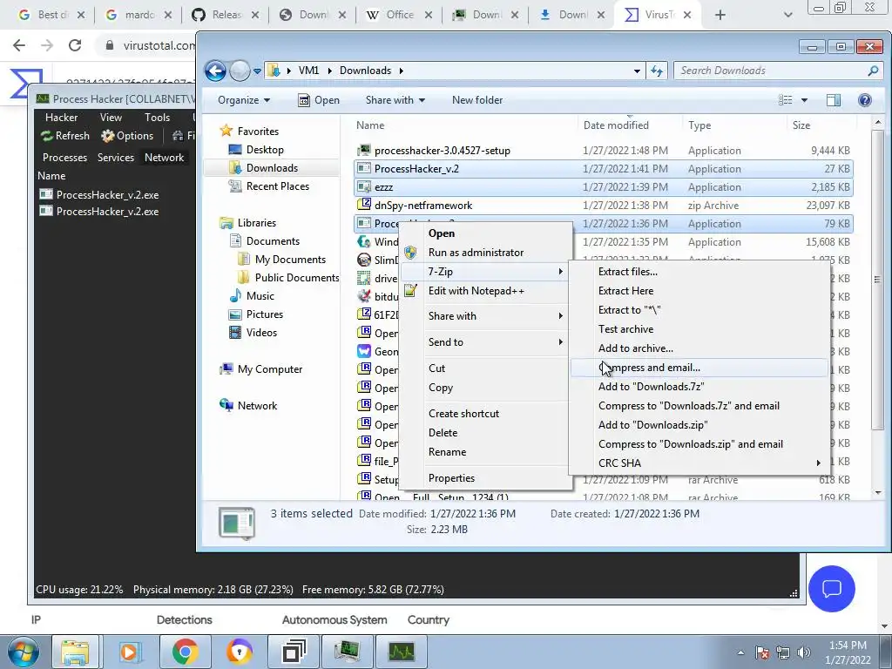Switch to Services tab in Process Hacker
The width and height of the screenshot is (892, 669).
click(116, 158)
